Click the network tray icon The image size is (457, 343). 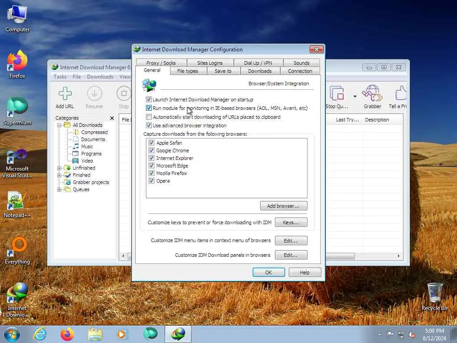pos(401,335)
